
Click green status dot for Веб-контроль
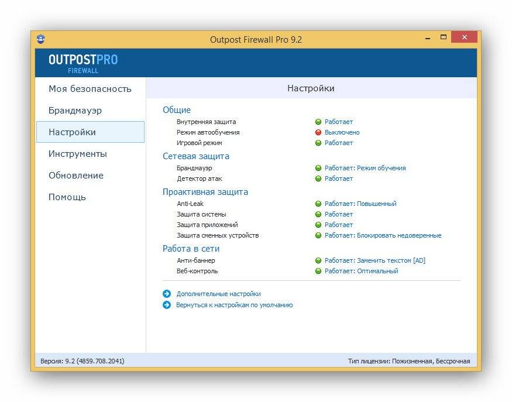click(318, 271)
